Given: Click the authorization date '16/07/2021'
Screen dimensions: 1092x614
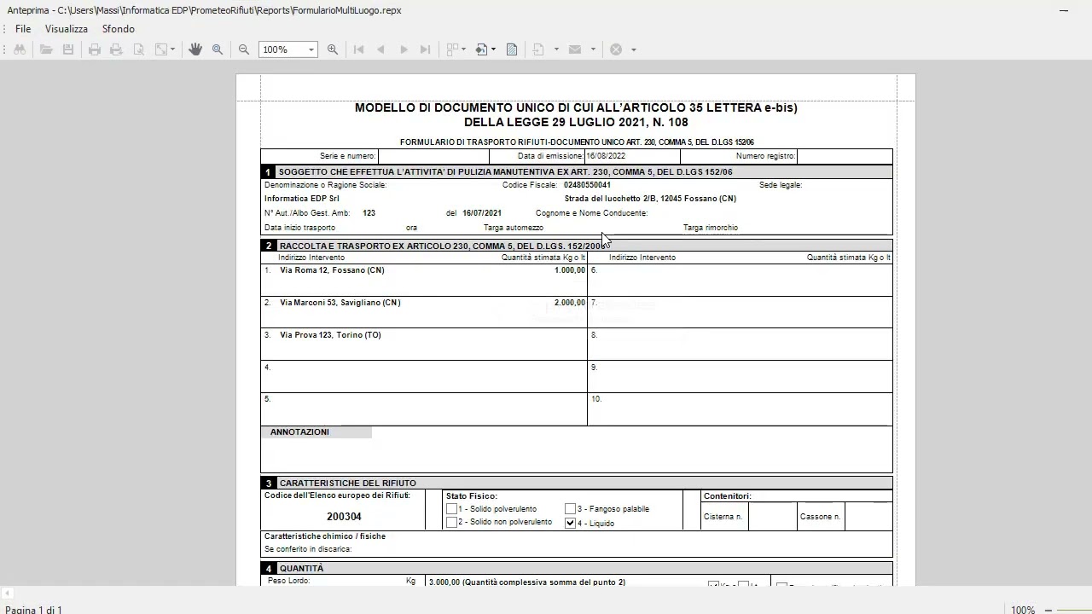Looking at the screenshot, I should pos(482,213).
